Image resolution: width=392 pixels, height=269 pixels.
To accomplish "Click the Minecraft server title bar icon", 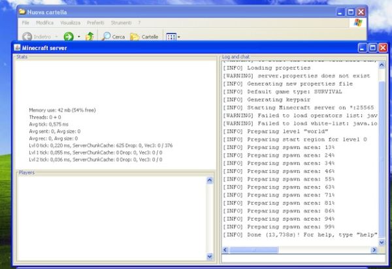I will click(17, 48).
